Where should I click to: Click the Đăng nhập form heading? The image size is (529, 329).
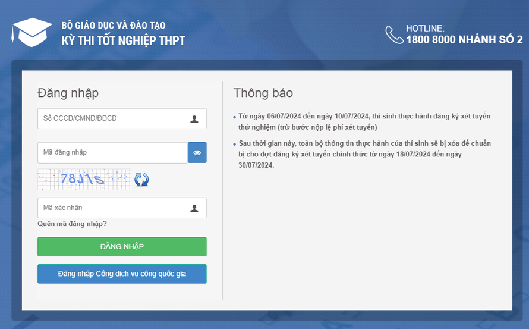[x=68, y=93]
